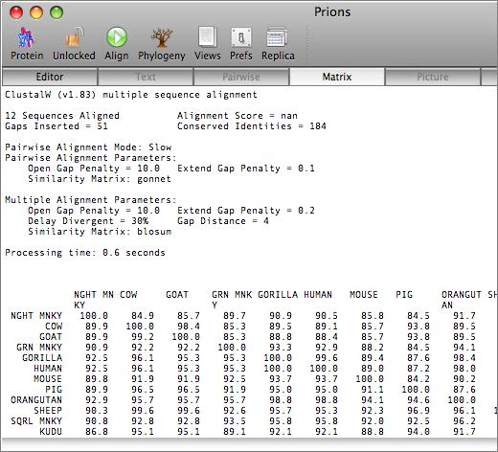Minimize window with the yellow button
The height and width of the screenshot is (452, 498).
[36, 12]
